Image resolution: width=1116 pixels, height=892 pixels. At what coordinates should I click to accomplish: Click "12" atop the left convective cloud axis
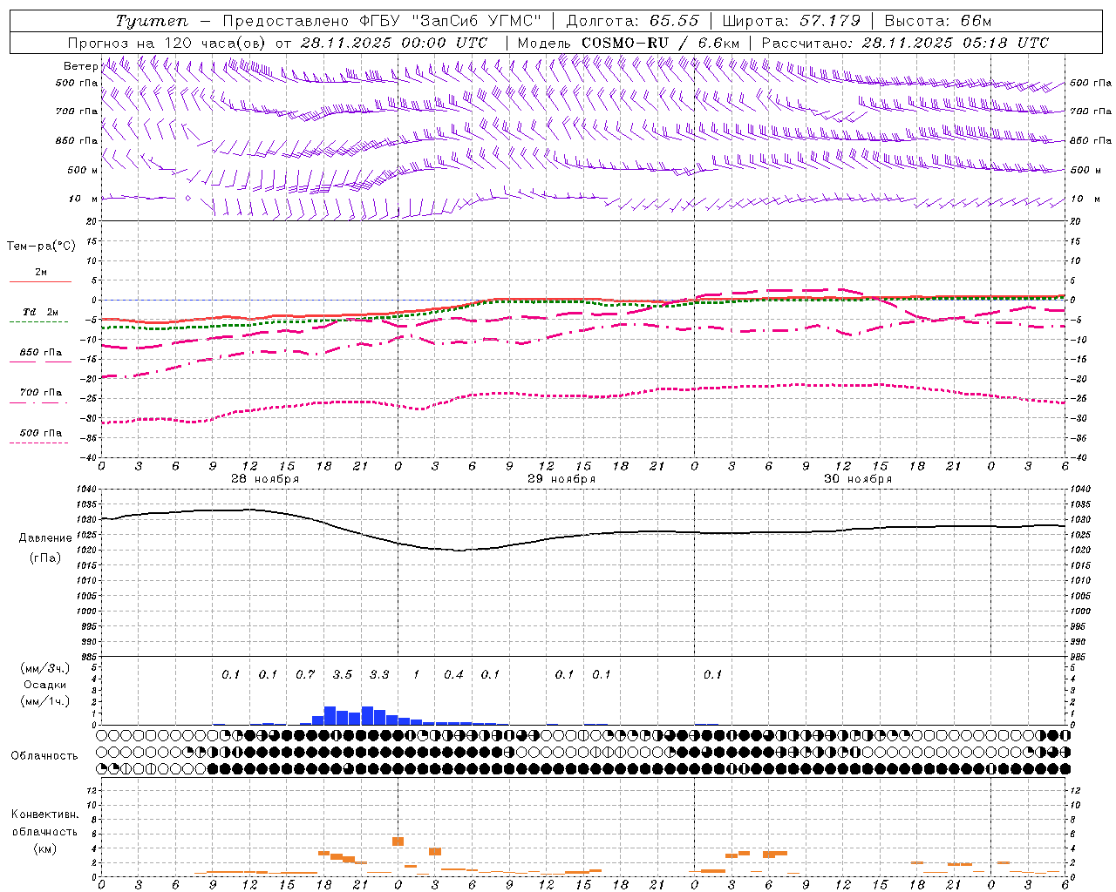click(92, 790)
